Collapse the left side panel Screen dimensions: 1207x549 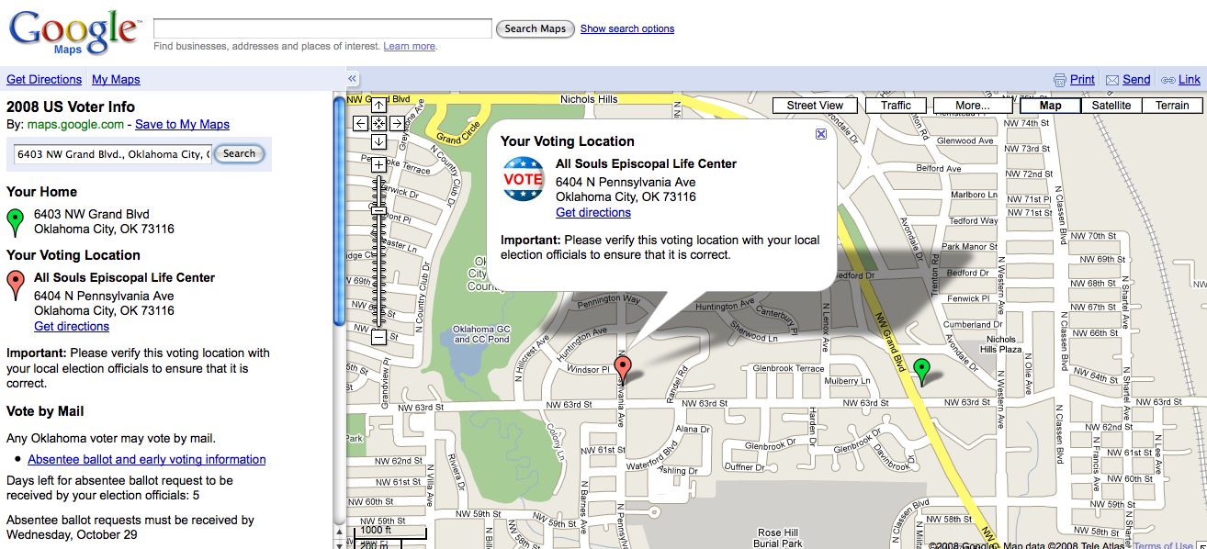(x=353, y=79)
